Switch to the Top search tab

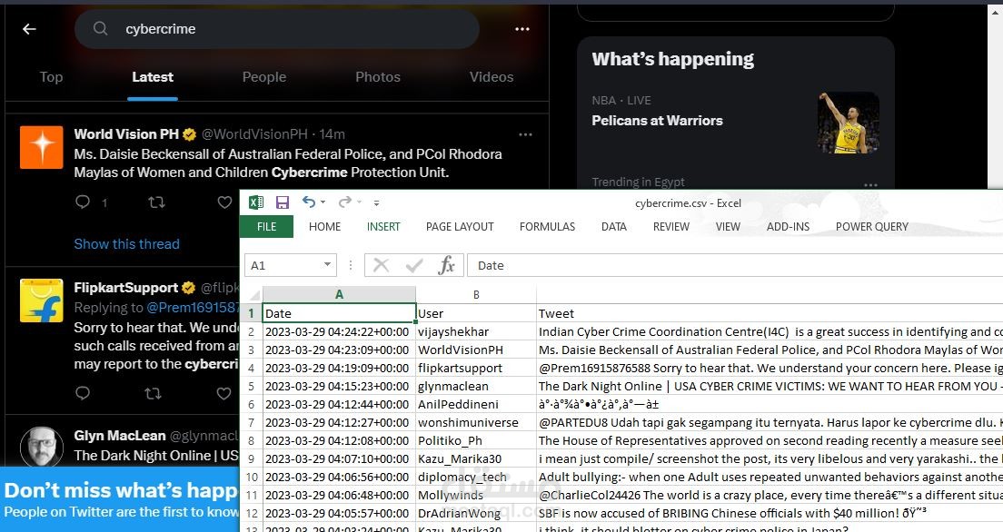[x=51, y=77]
